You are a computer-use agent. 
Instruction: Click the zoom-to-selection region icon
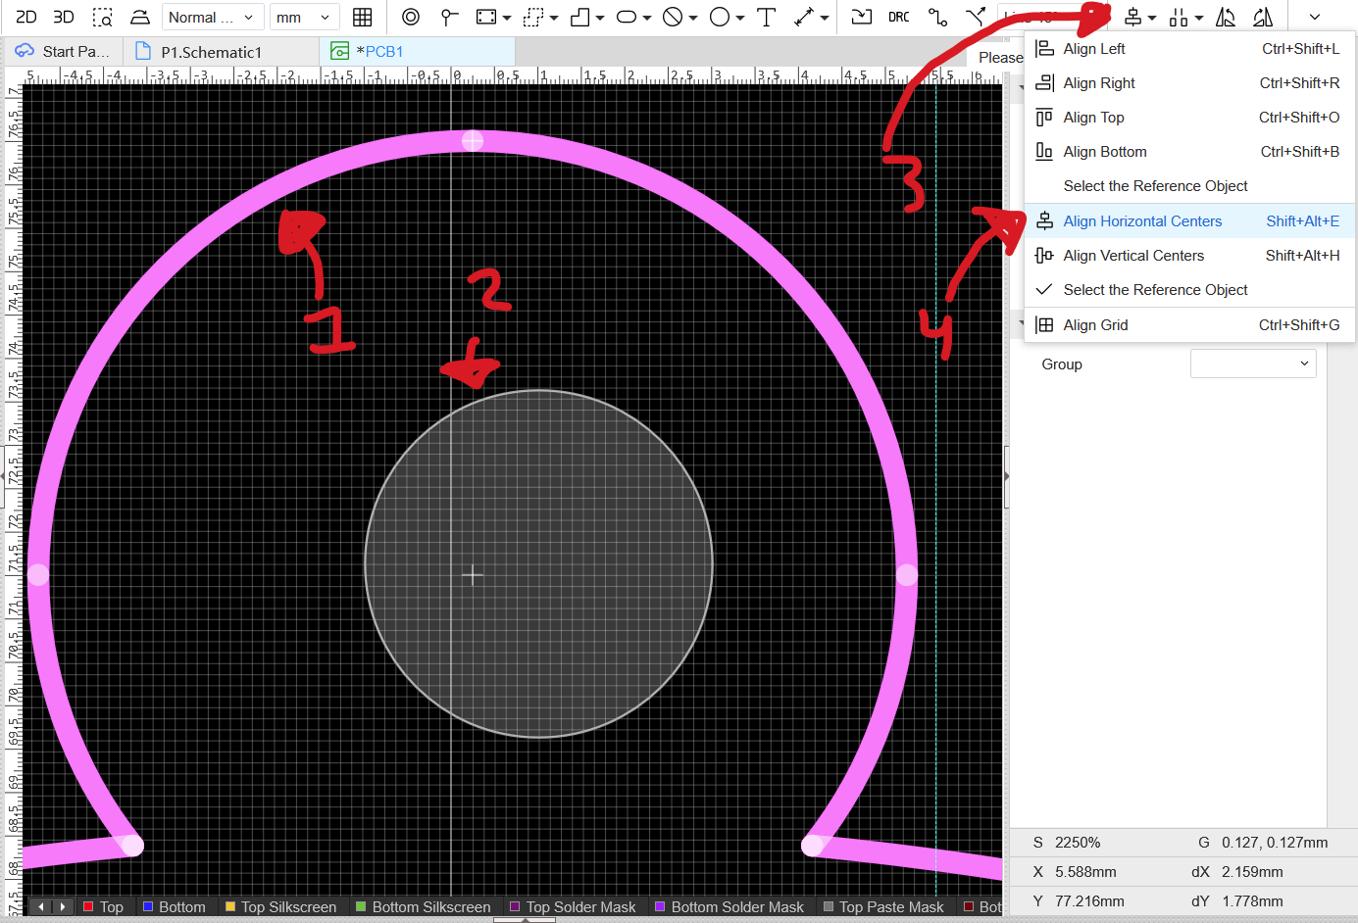click(102, 17)
